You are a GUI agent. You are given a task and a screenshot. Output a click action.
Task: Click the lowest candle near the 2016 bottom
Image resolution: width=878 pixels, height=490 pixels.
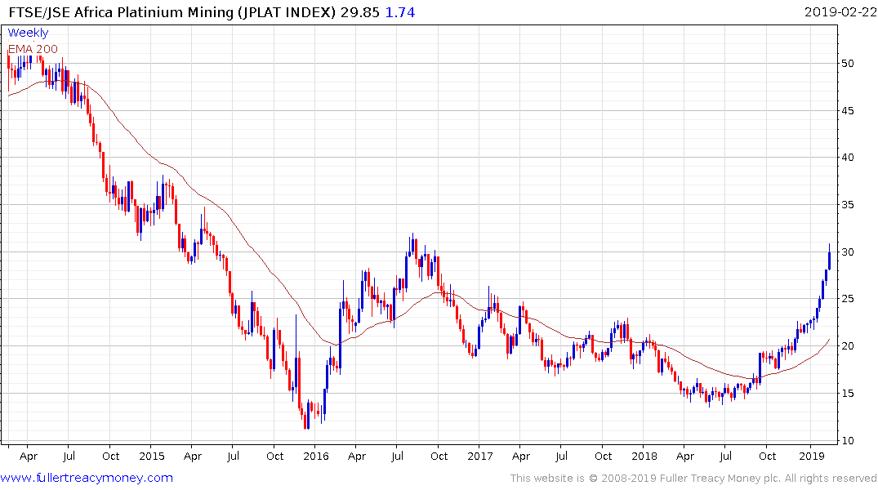(305, 421)
